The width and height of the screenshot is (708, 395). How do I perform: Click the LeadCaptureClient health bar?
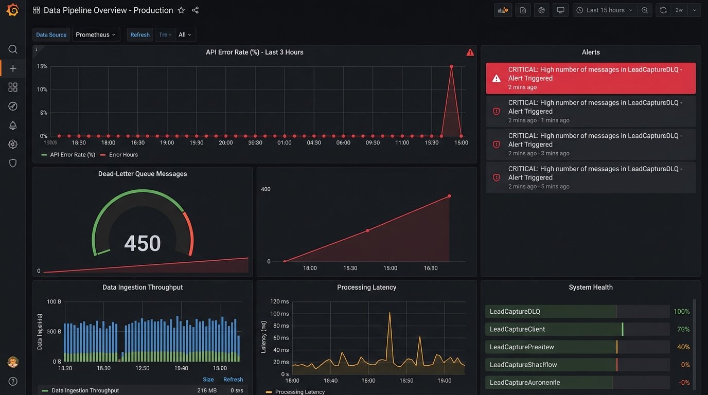click(577, 329)
